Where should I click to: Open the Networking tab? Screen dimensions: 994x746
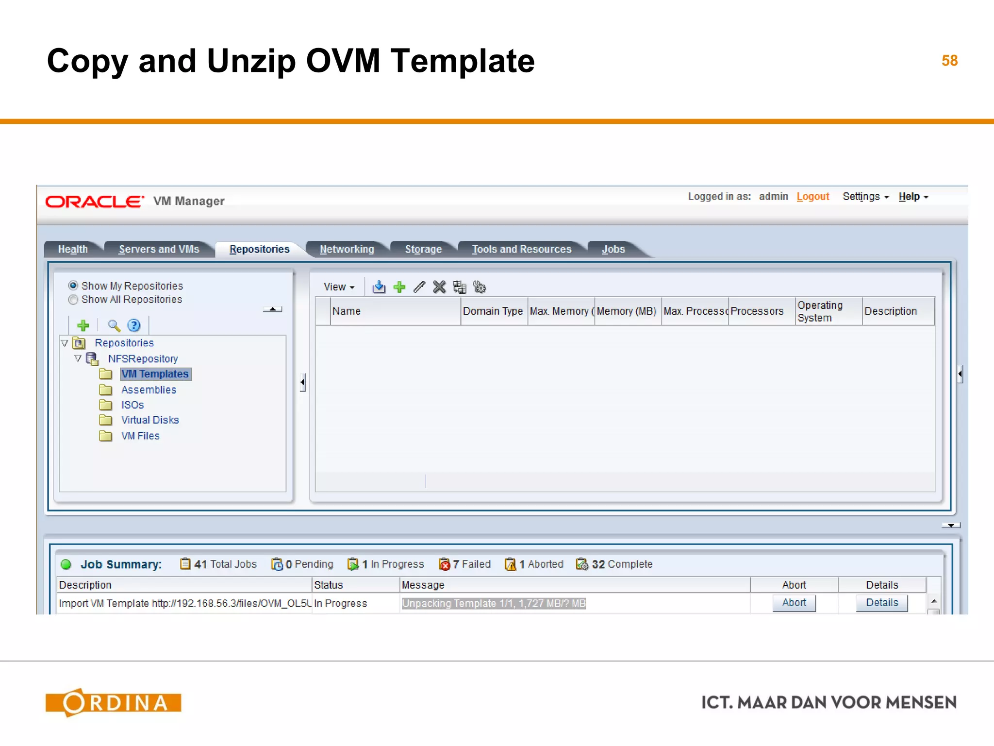pos(347,249)
